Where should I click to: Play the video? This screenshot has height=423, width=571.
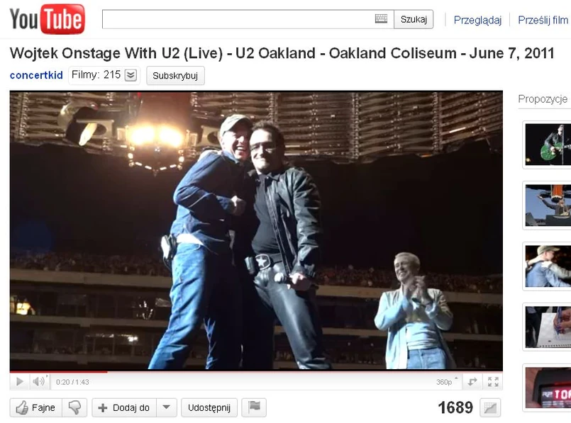pyautogui.click(x=20, y=381)
